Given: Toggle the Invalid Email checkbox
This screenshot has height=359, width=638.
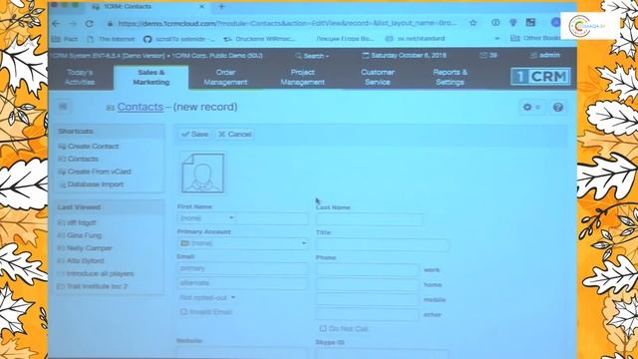Looking at the screenshot, I should (183, 312).
